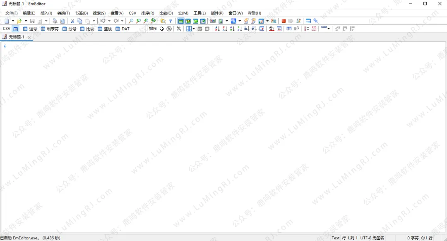Toggle the DAT delimiter mode
Image resolution: width=447 pixels, height=241 pixels.
(123, 29)
